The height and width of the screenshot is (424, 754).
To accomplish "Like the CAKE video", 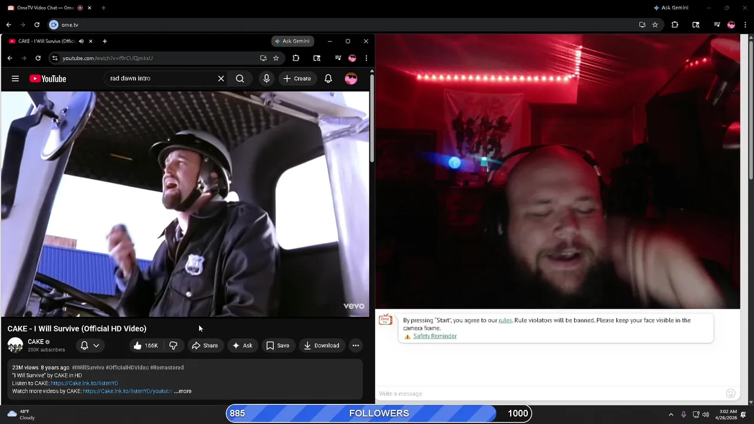I will (x=145, y=346).
